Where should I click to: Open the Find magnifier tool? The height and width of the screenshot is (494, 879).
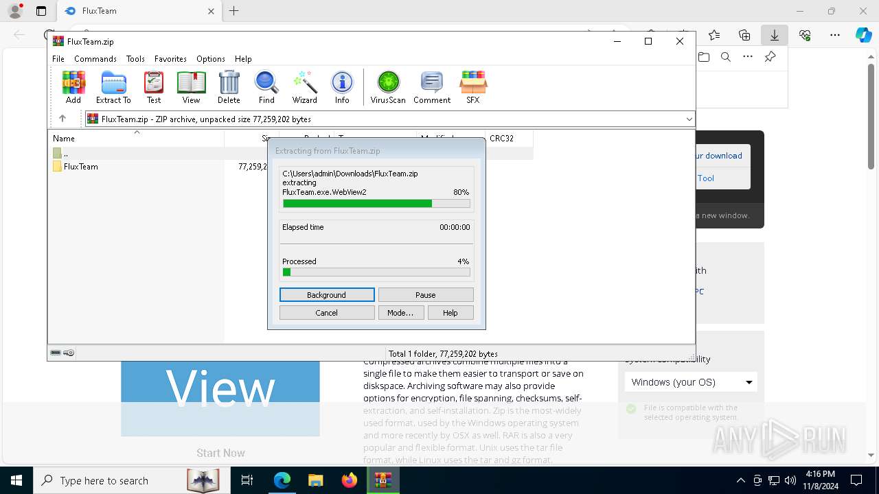266,87
